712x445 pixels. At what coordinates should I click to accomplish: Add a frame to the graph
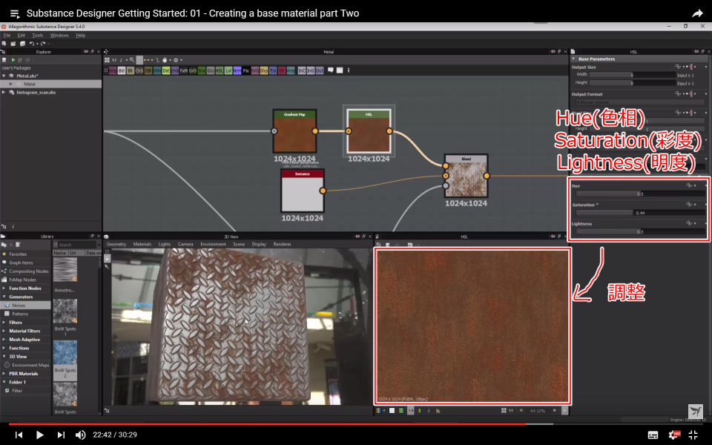pyautogui.click(x=340, y=70)
